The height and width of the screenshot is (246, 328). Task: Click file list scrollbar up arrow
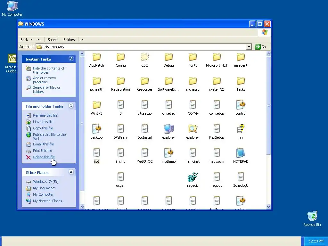click(x=269, y=54)
